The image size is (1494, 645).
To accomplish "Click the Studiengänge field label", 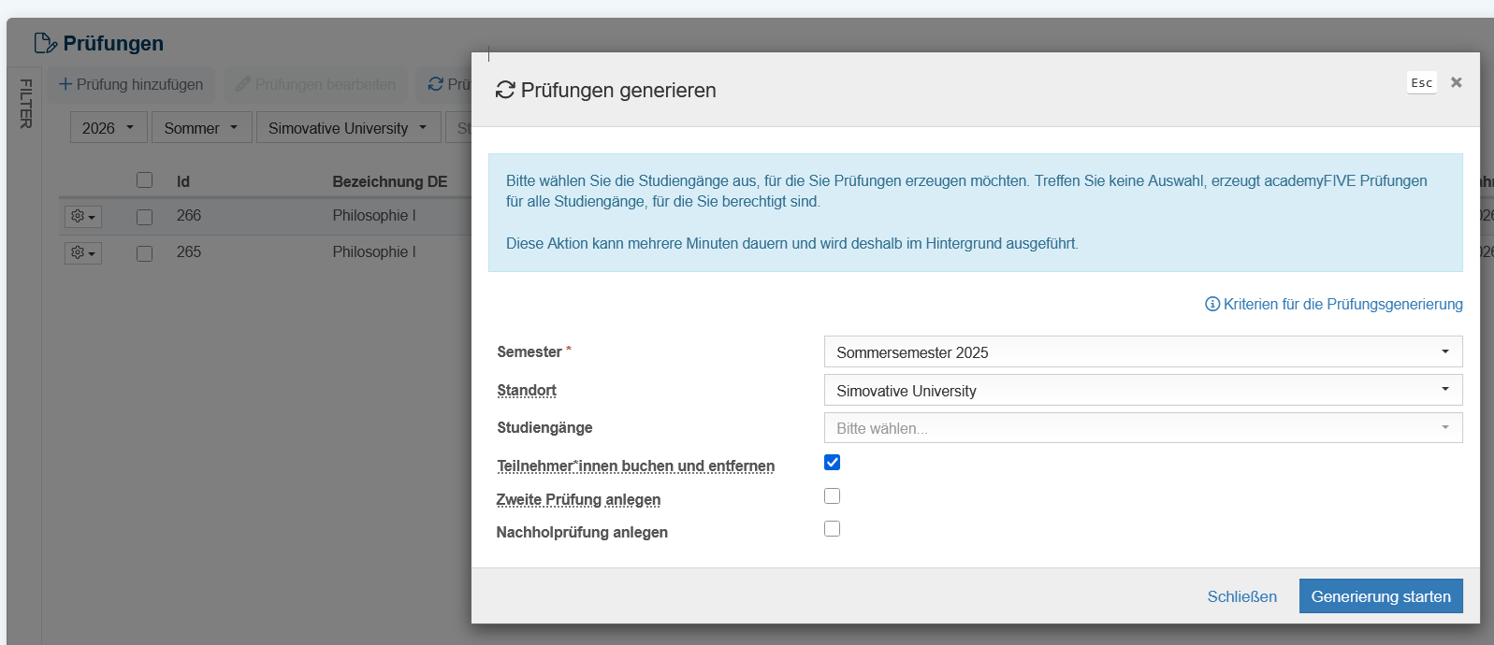I will (544, 427).
